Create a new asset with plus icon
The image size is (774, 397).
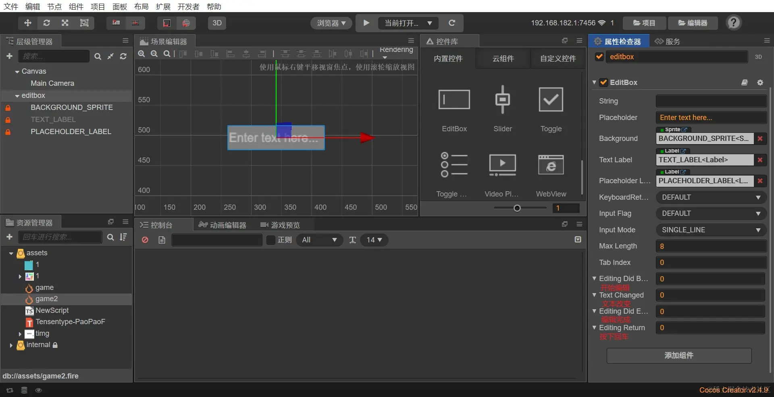click(10, 237)
